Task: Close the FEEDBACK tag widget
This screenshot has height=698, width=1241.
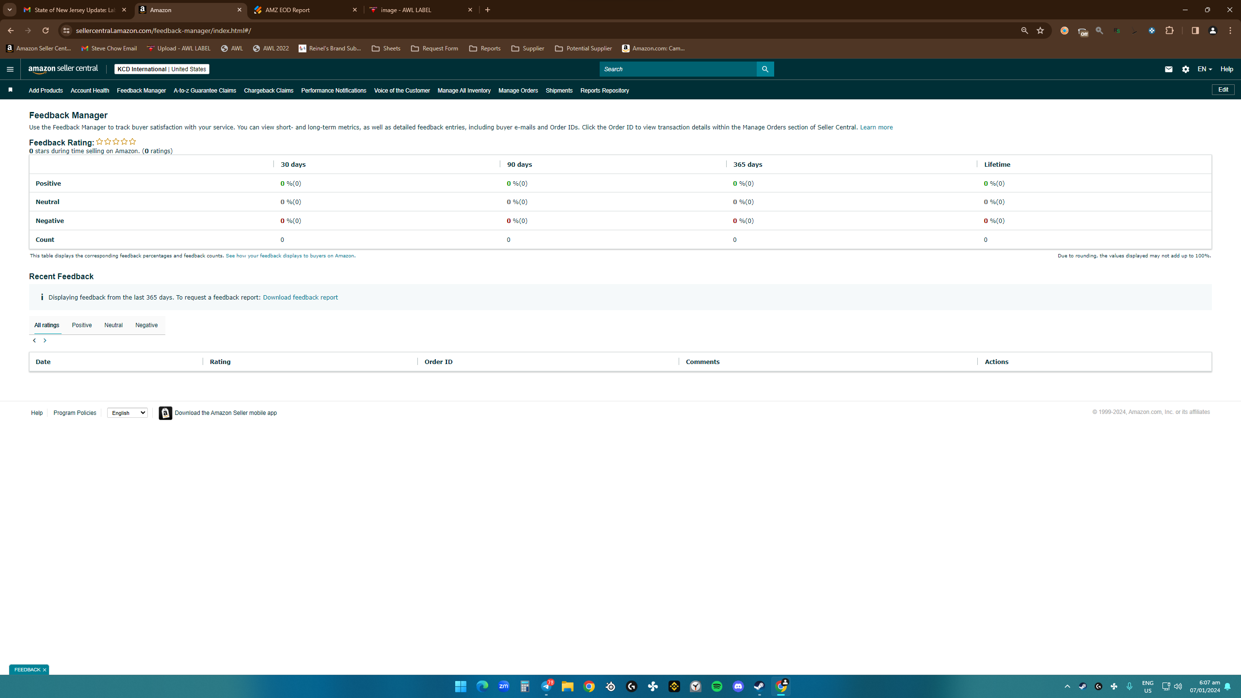Action: [45, 670]
